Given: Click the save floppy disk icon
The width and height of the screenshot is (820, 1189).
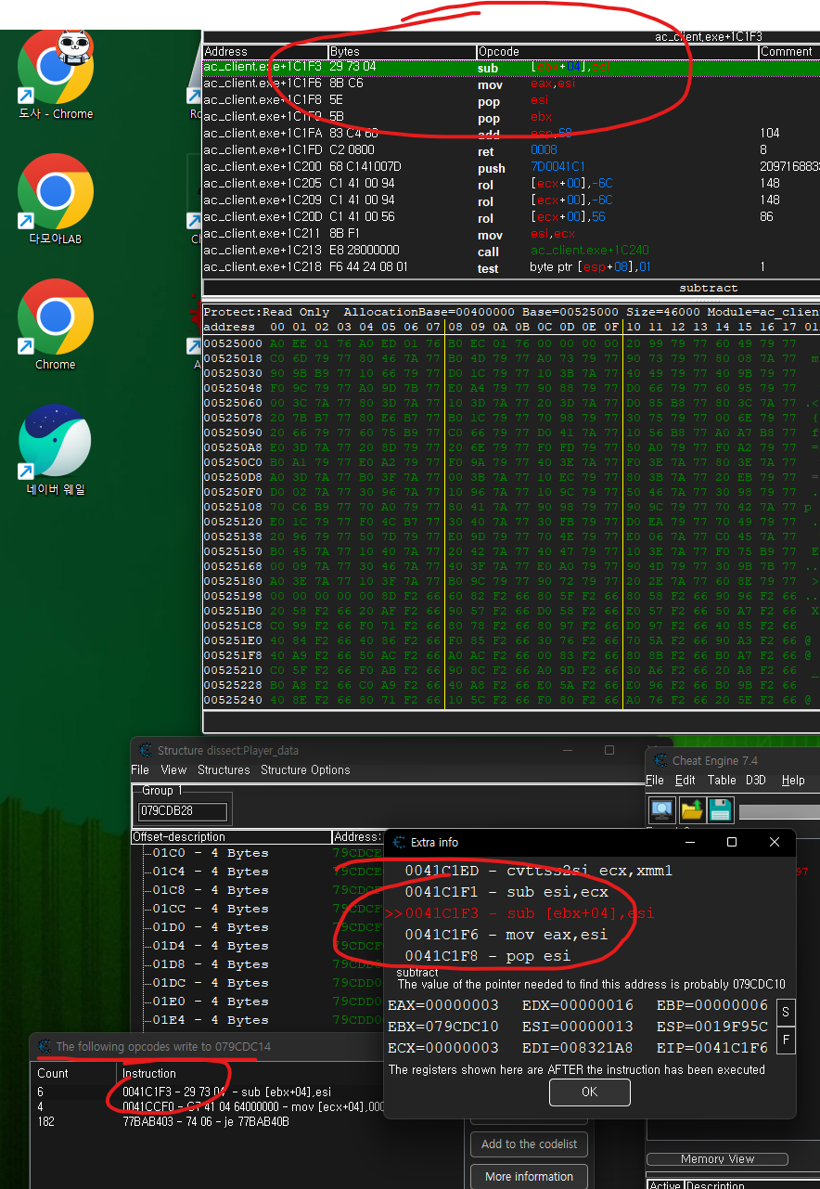Looking at the screenshot, I should tap(721, 809).
